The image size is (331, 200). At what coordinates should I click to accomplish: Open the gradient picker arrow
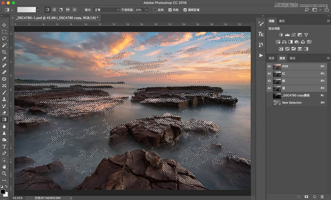point(38,10)
